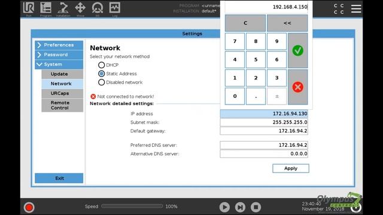Open the Run tab icon
This screenshot has height=215, width=383.
click(29, 9)
